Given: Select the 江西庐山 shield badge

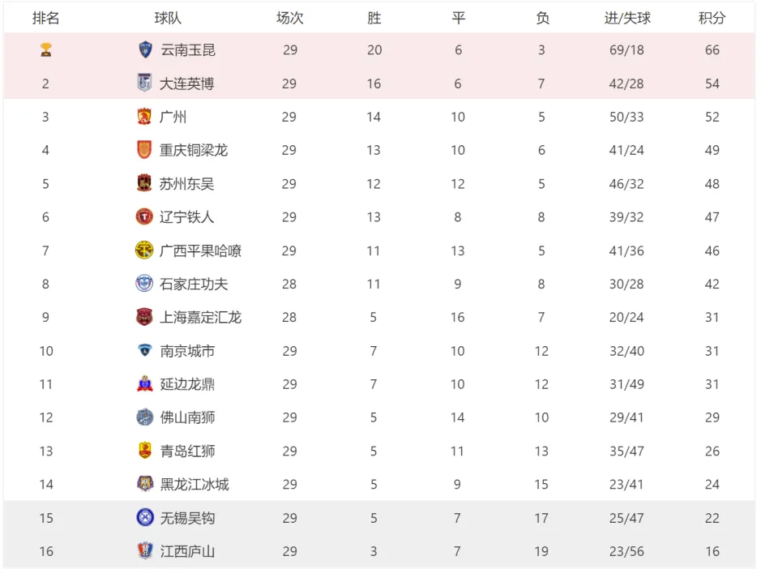Looking at the screenshot, I should tap(144, 550).
